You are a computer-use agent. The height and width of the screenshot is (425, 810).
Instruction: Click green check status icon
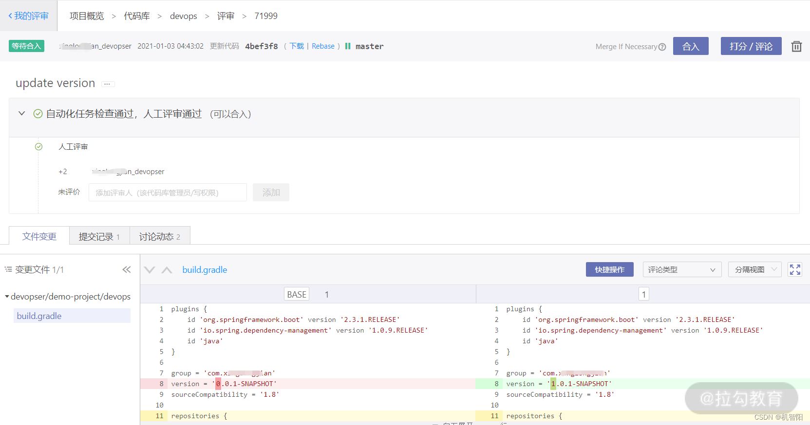pos(38,114)
